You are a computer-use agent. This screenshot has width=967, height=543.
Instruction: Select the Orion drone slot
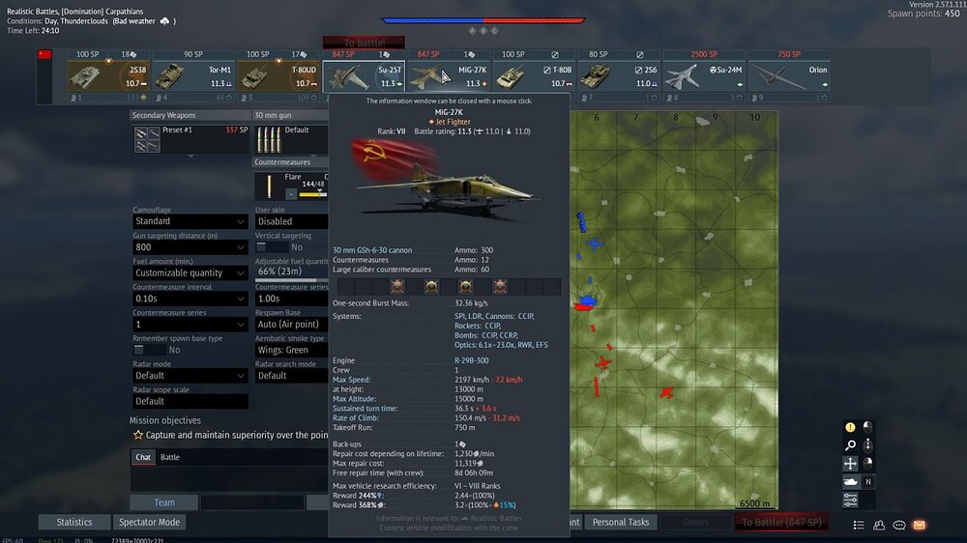point(789,76)
